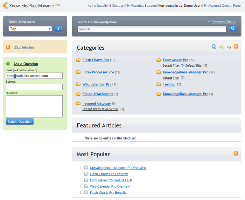Viewport: 245px width, 200px height.
Task: Open My Account
Action: point(212,6)
